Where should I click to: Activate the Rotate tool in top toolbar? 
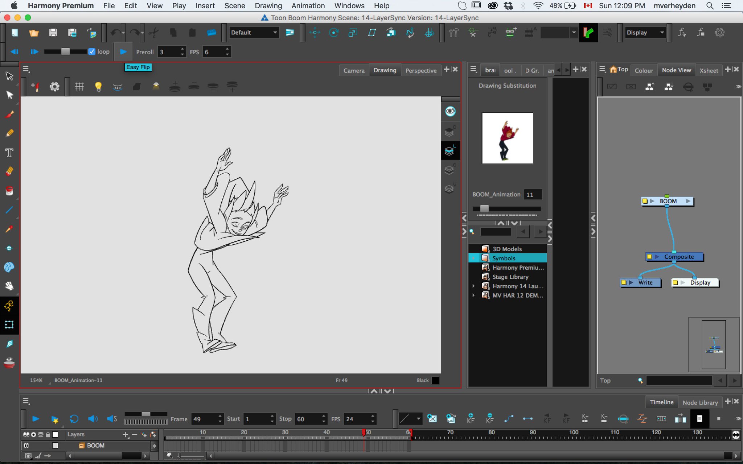(334, 33)
